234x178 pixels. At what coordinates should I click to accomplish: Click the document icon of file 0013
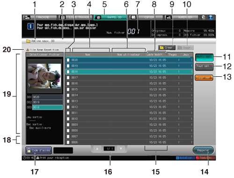[x=68, y=101]
